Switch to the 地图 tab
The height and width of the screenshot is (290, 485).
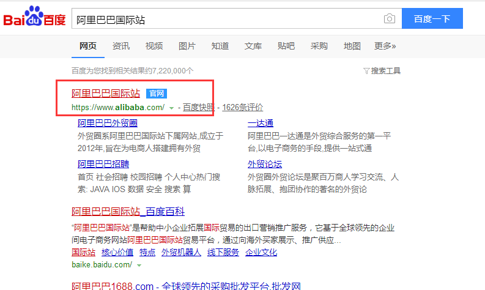(352, 46)
